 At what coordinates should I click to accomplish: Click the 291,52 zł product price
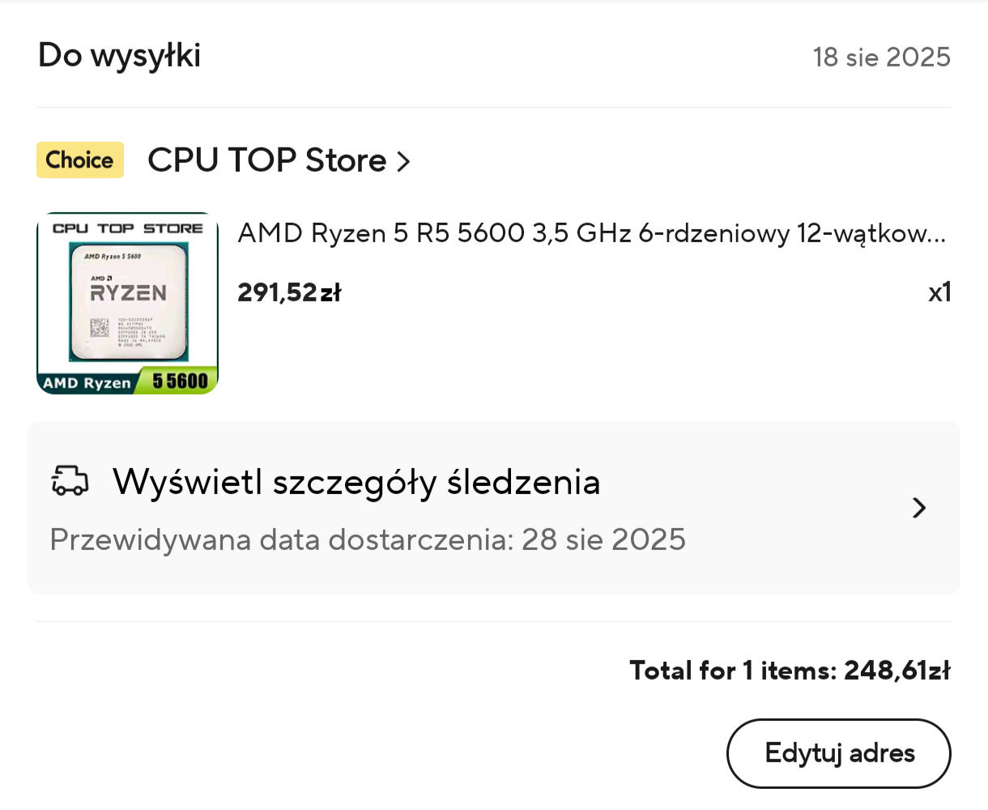click(x=289, y=292)
